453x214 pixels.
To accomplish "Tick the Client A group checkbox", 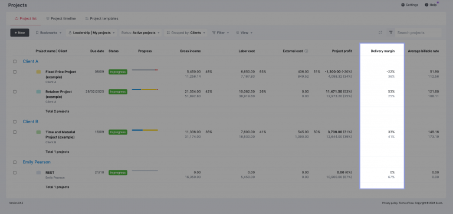I will point(15,61).
